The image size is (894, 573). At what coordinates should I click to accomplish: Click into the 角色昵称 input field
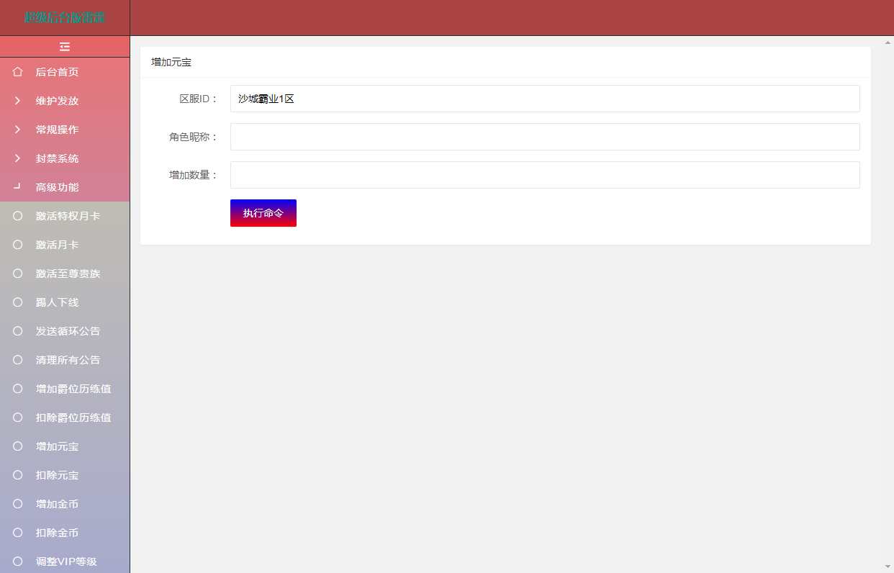coord(544,136)
